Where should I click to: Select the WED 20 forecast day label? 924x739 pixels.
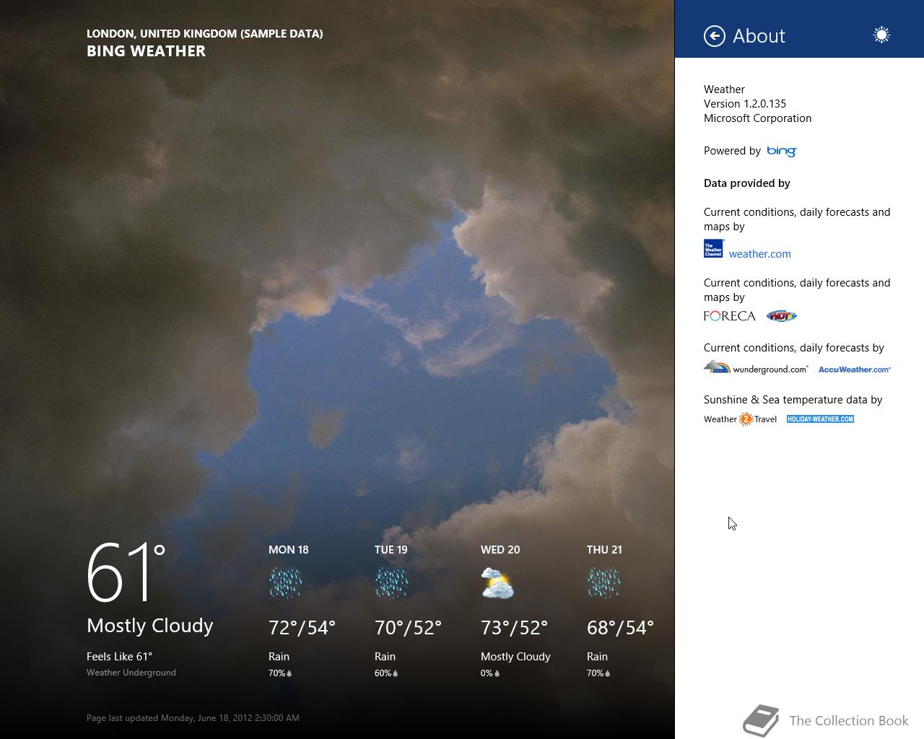pos(500,550)
